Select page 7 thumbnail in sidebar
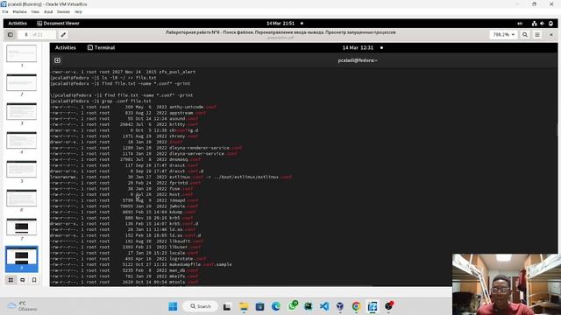 (x=21, y=227)
